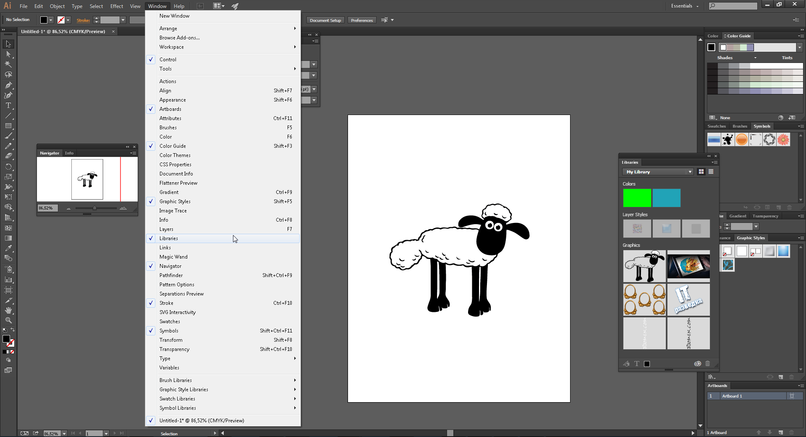
Task: Select the splatter symbol in Symbols panel
Action: click(727, 139)
